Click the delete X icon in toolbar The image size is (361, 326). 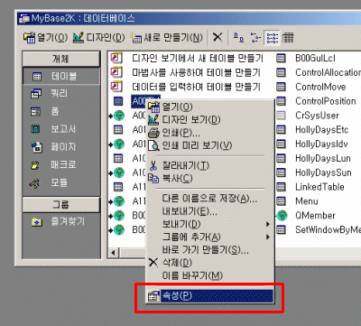pos(218,38)
